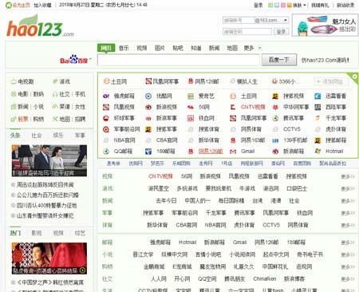Click the 土豆网 icon in top favorites row
The height and width of the screenshot is (292, 359).
[106, 81]
